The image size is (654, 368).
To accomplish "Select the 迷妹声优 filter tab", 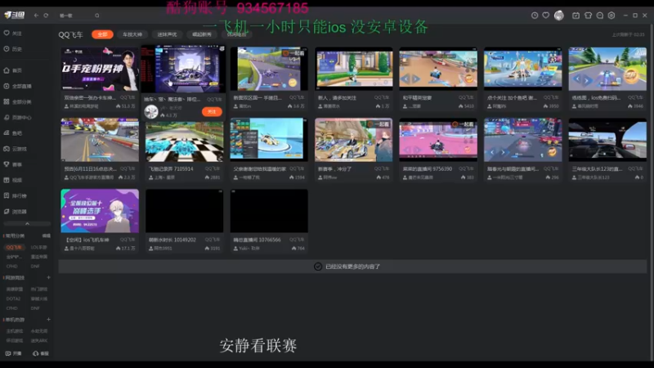I will [x=167, y=34].
